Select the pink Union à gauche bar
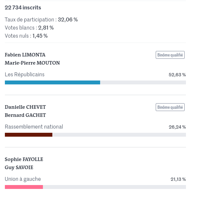Image resolution: width=197 pixels, height=199 pixels. 24,187
